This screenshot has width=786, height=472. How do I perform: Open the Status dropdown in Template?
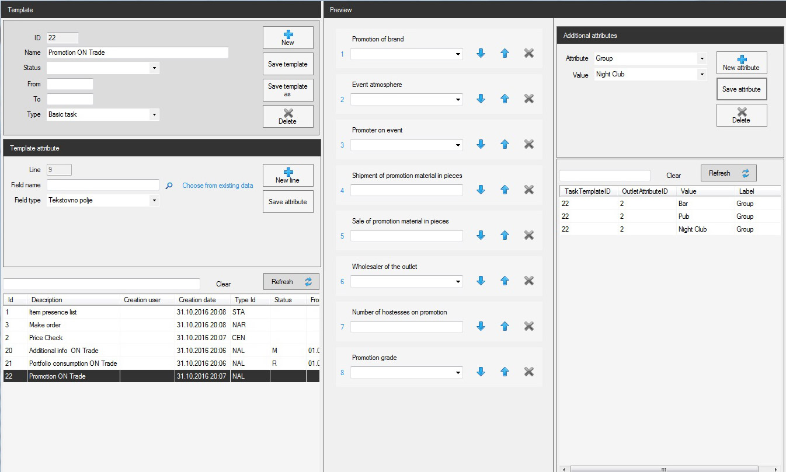click(x=154, y=68)
